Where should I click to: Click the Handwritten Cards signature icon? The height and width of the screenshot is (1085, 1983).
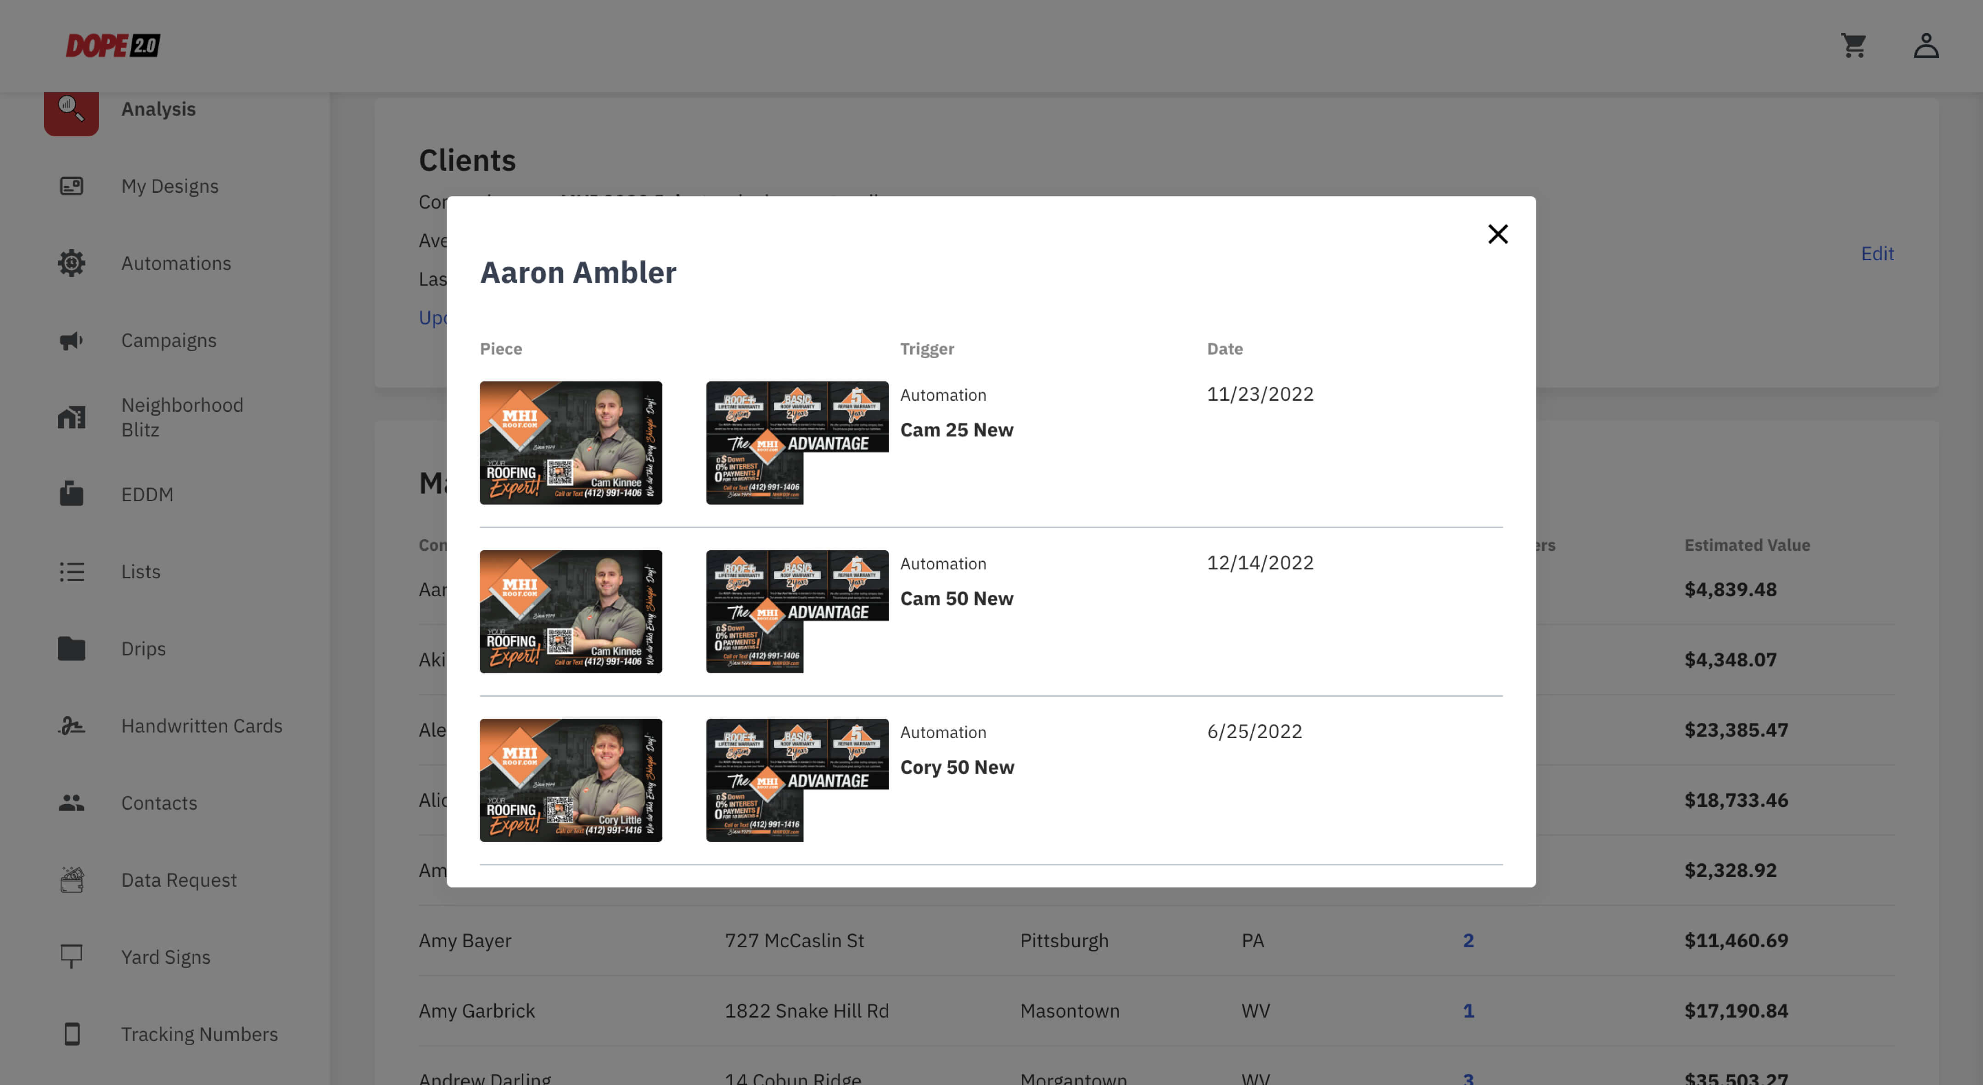click(x=72, y=726)
